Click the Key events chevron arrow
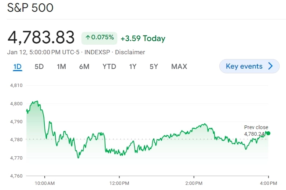The height and width of the screenshot is (190, 286). [x=271, y=66]
